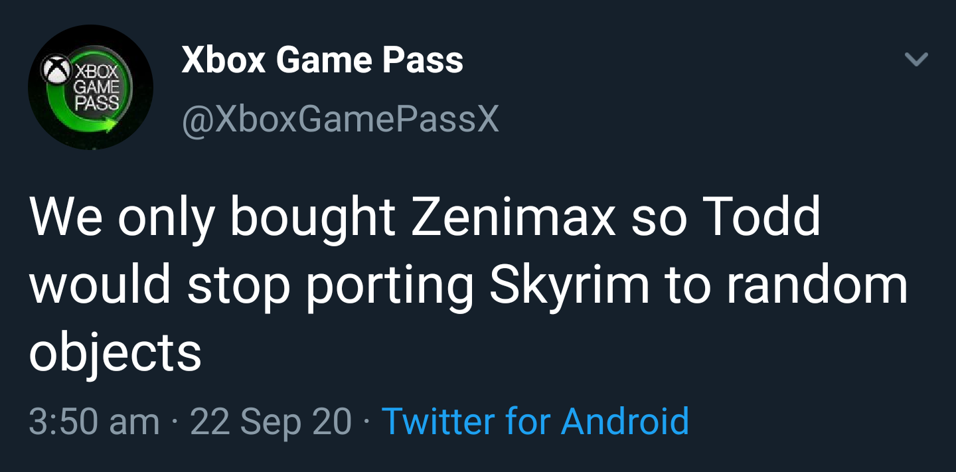Open the Twitter for Android source link
The image size is (956, 472).
point(535,421)
